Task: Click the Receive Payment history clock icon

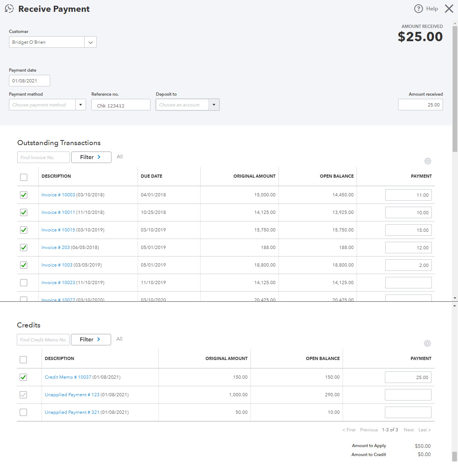Action: coord(9,9)
